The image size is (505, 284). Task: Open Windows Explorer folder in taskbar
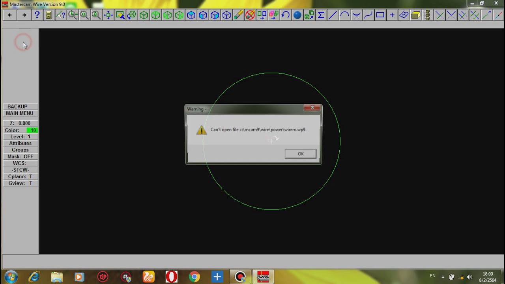(x=57, y=277)
